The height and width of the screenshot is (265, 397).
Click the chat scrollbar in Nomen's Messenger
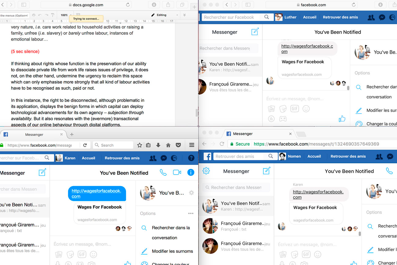[x=360, y=234]
